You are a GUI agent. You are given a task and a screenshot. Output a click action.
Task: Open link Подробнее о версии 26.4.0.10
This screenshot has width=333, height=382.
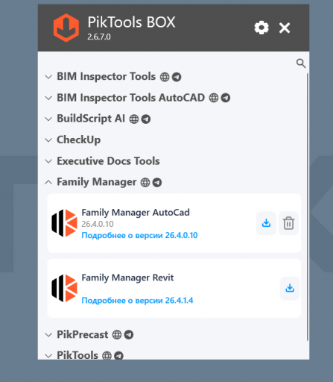(139, 235)
